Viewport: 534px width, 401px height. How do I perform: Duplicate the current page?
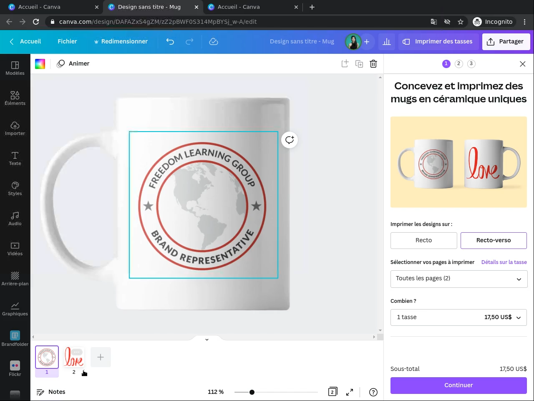click(x=359, y=63)
